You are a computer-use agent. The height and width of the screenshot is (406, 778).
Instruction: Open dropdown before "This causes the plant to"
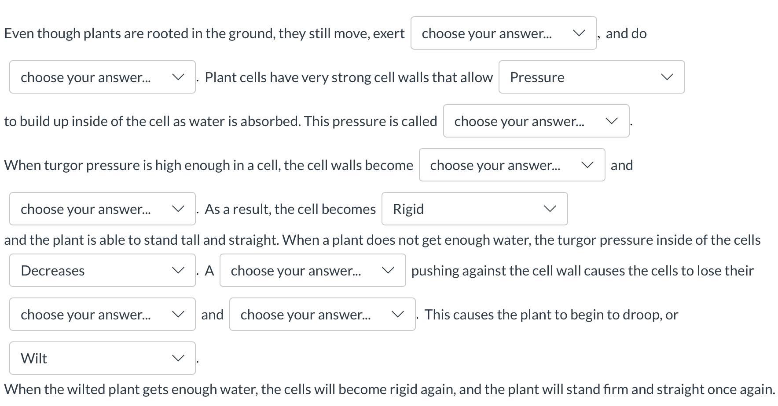322,315
